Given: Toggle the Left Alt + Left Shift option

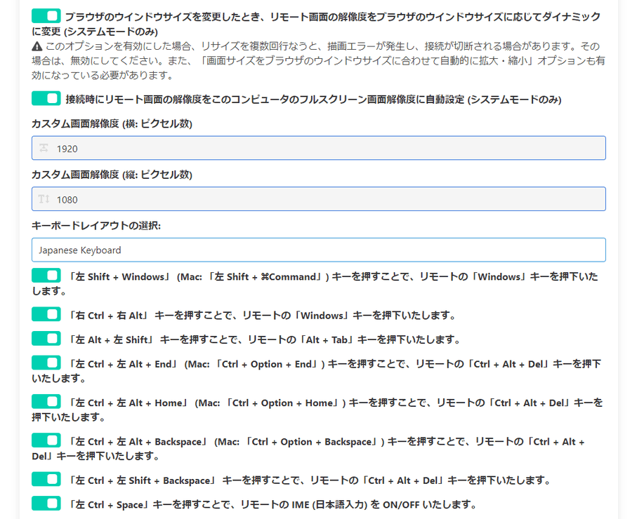Looking at the screenshot, I should [46, 339].
